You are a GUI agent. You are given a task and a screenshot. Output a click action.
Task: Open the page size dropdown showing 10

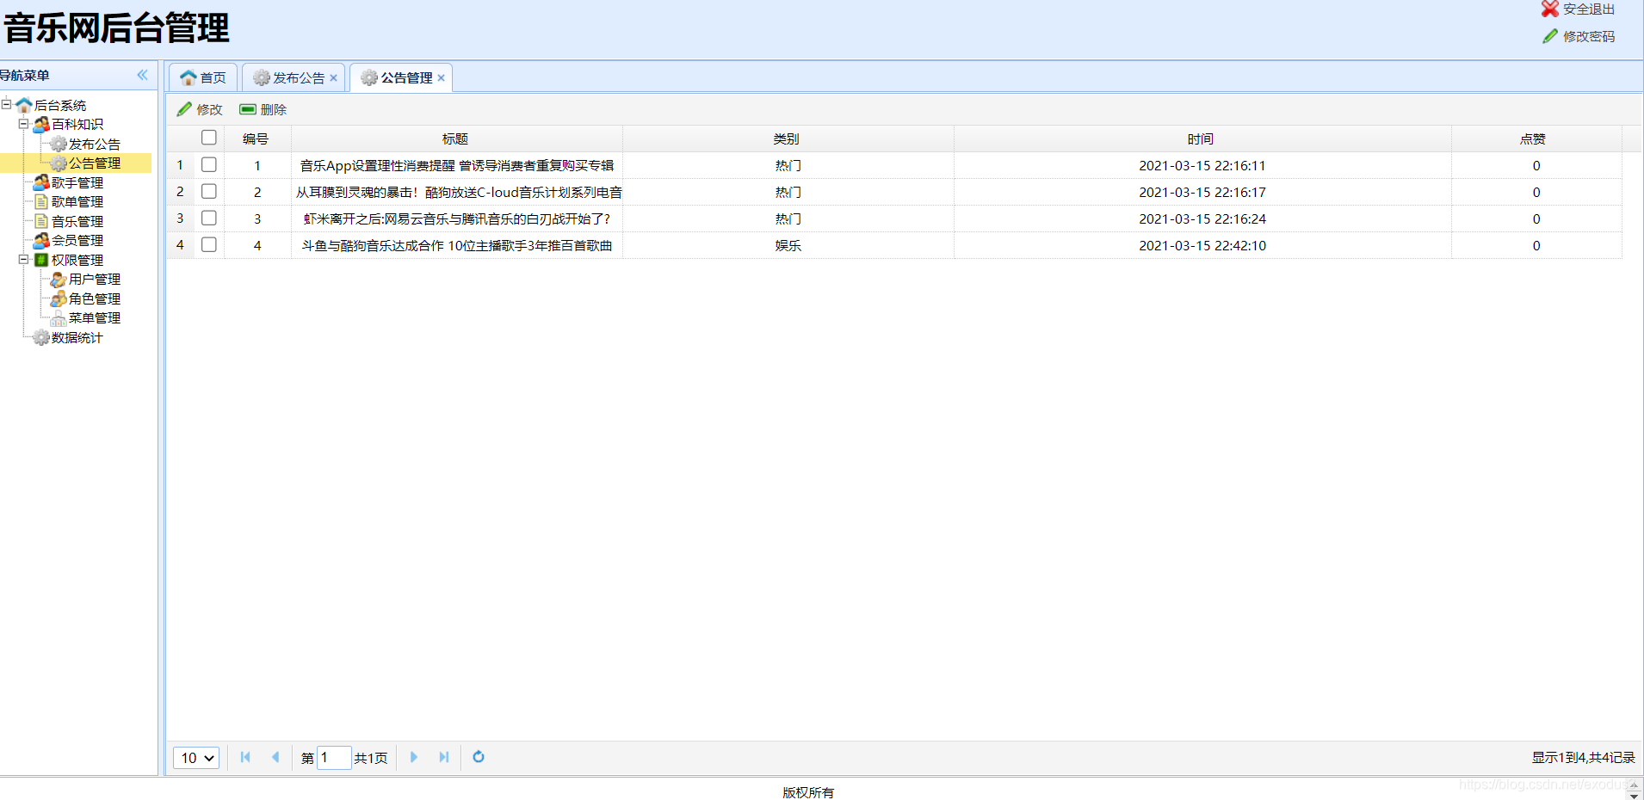tap(196, 758)
